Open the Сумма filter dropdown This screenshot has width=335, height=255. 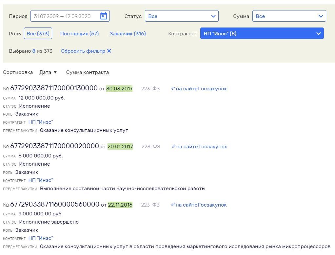(289, 16)
